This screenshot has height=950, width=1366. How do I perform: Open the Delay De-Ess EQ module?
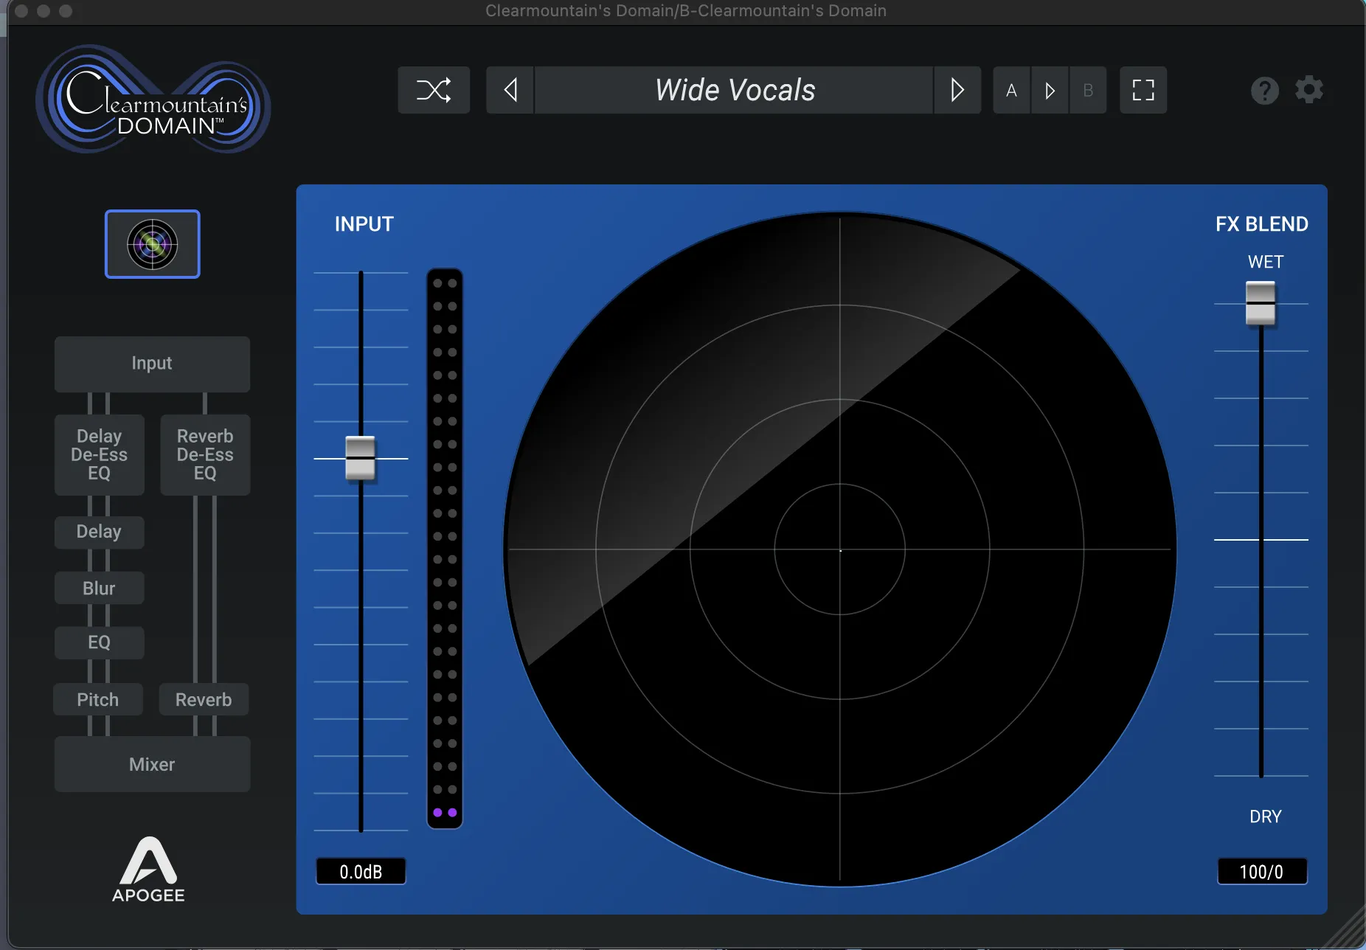[x=99, y=454]
